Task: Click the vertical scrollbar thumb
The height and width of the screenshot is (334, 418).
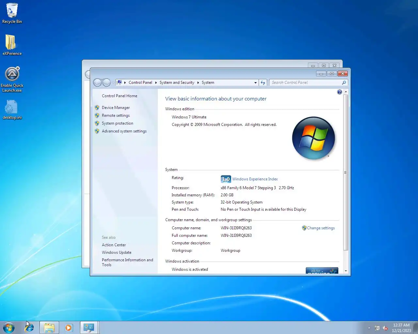Action: [x=346, y=173]
